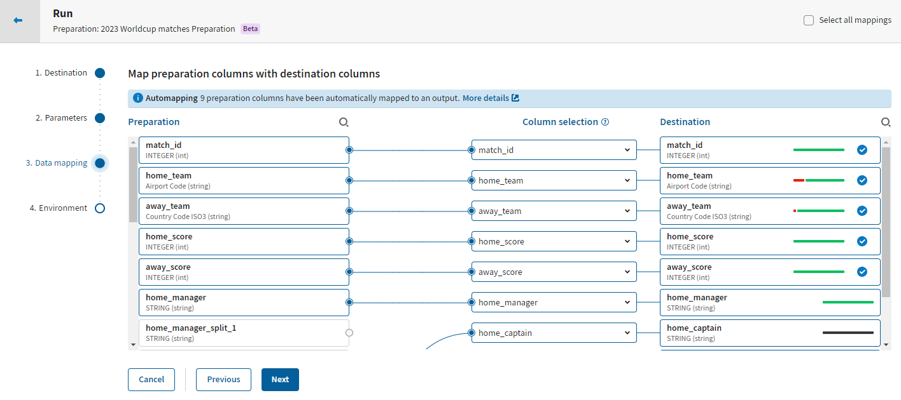This screenshot has height=400, width=901.
Task: Click the Column selection help icon
Action: [605, 122]
